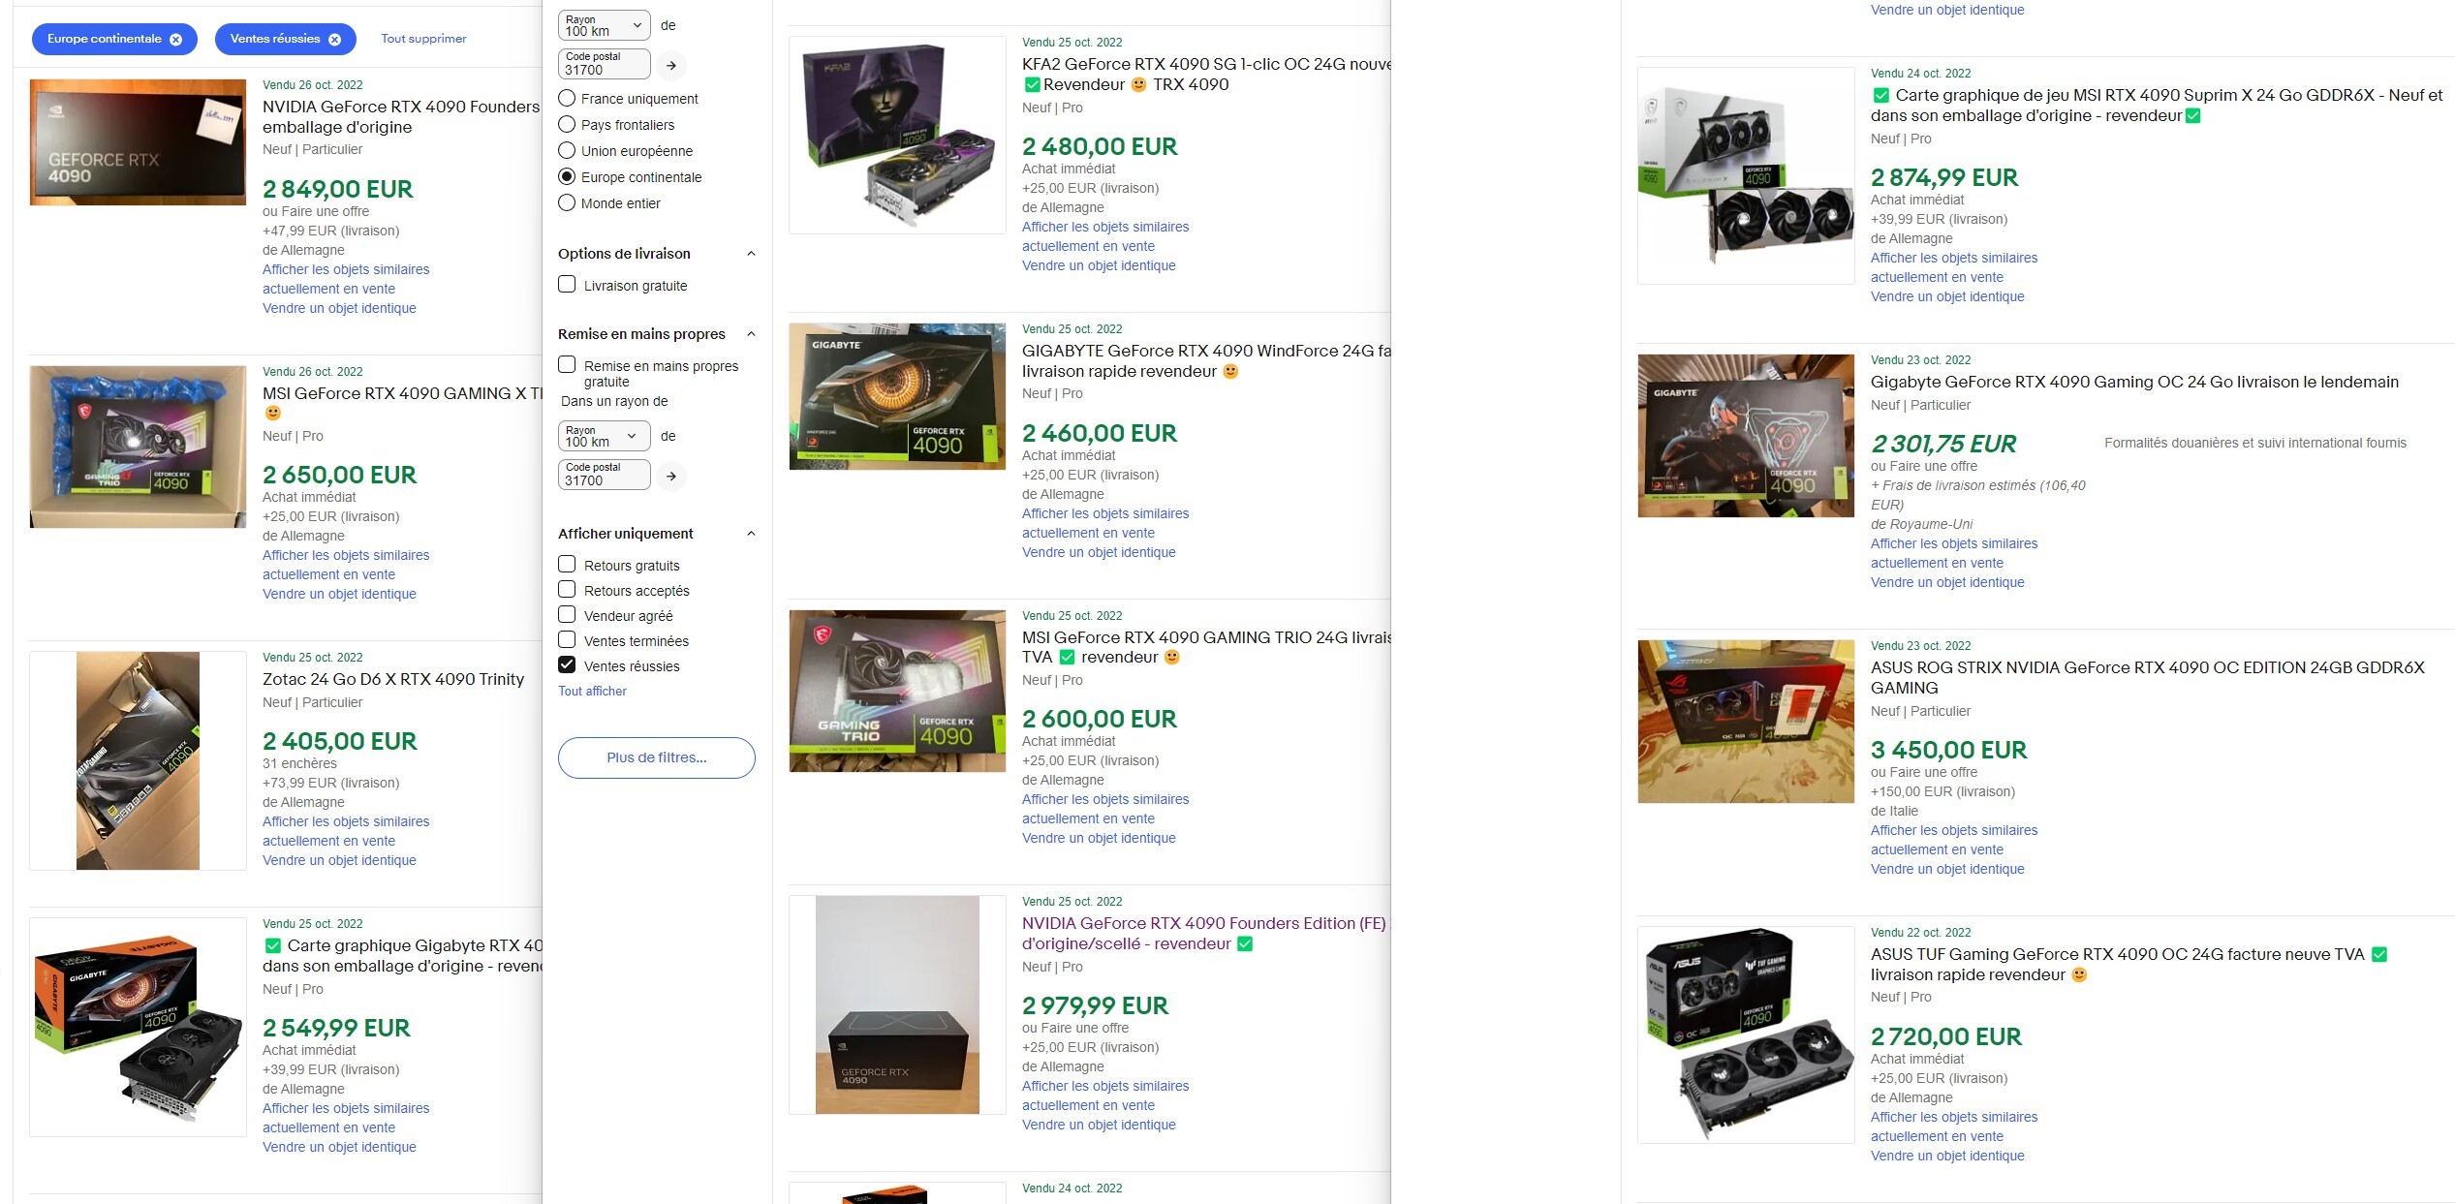Screen dimensions: 2455x1204
Task: Open the KFA2 RTX 4090 product thumbnail
Action: [897, 136]
